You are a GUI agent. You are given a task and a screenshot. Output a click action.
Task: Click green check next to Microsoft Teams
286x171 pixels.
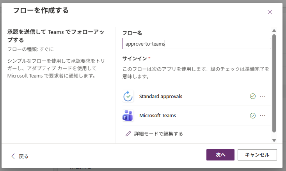(x=252, y=115)
